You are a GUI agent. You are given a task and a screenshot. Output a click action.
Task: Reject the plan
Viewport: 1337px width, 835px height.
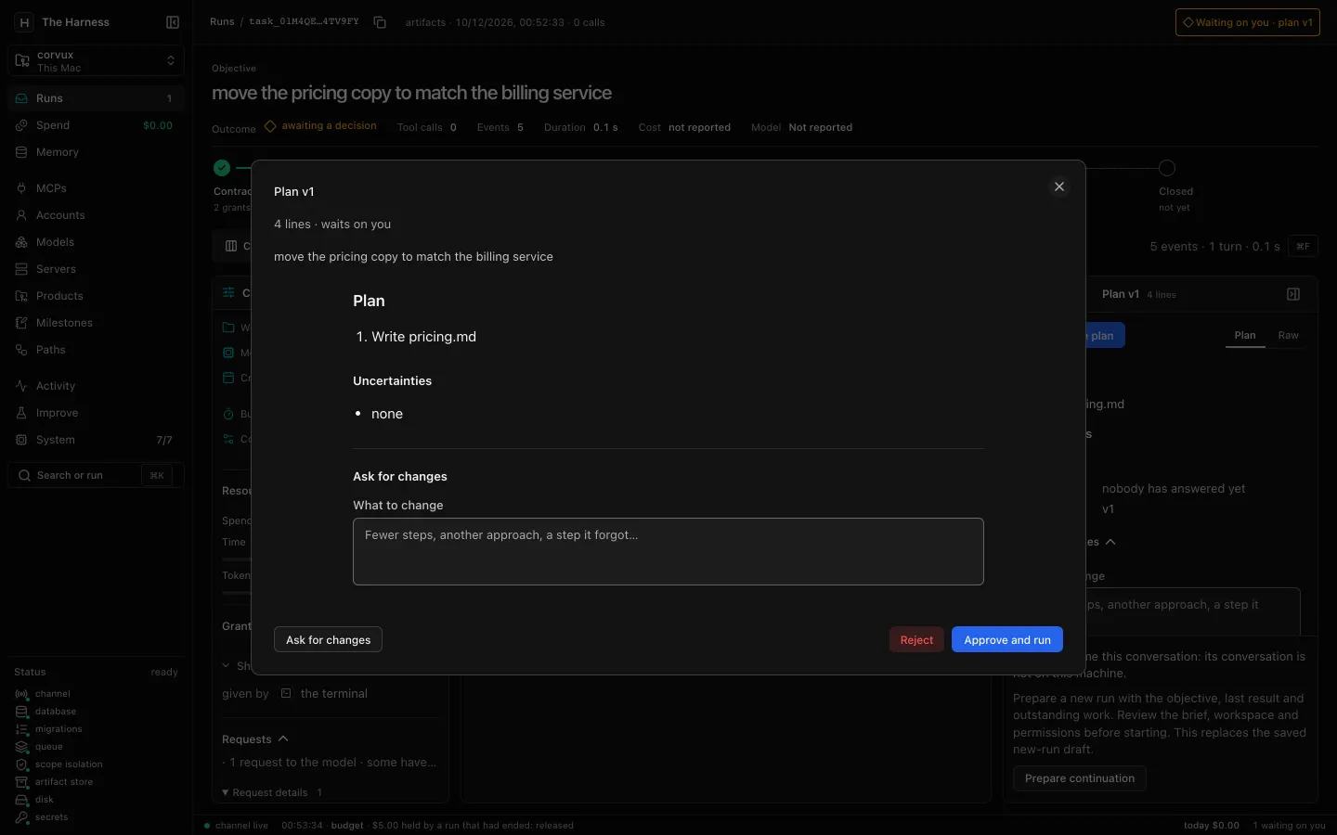pos(916,640)
